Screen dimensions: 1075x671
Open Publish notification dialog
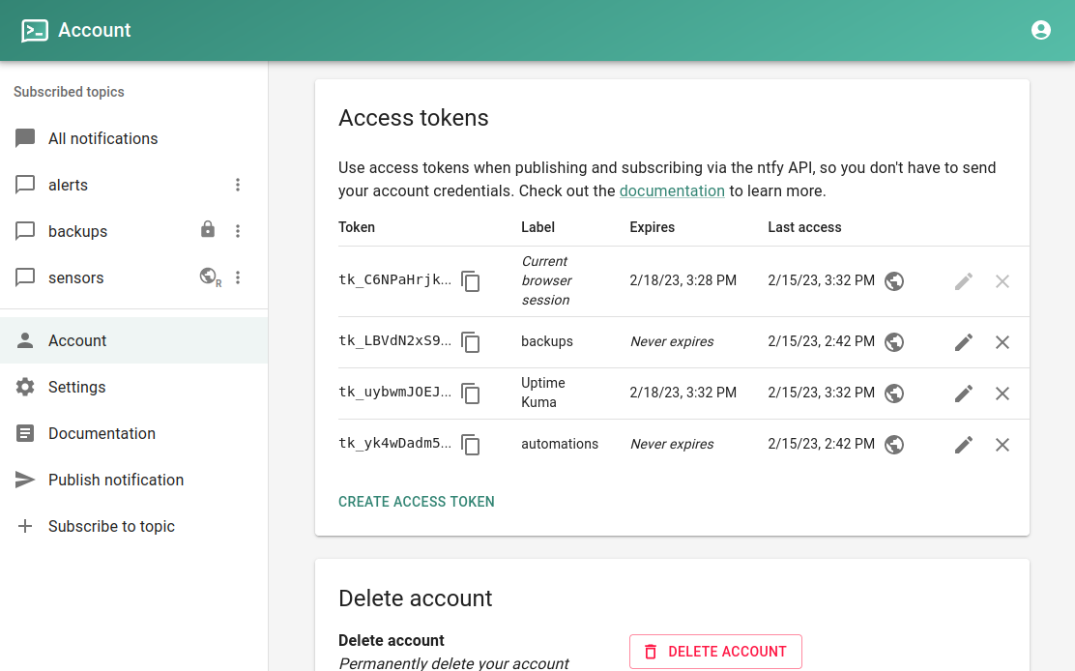(116, 480)
